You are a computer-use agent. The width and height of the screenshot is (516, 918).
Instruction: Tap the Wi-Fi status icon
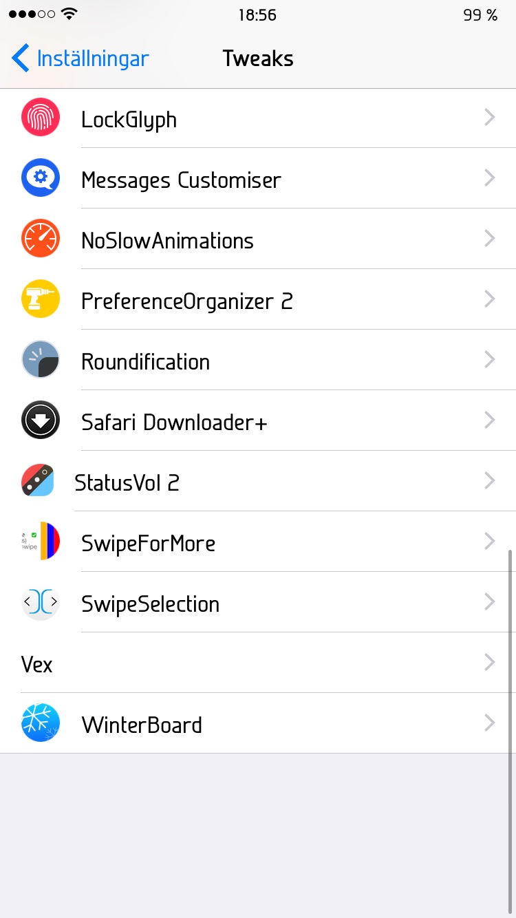69,14
